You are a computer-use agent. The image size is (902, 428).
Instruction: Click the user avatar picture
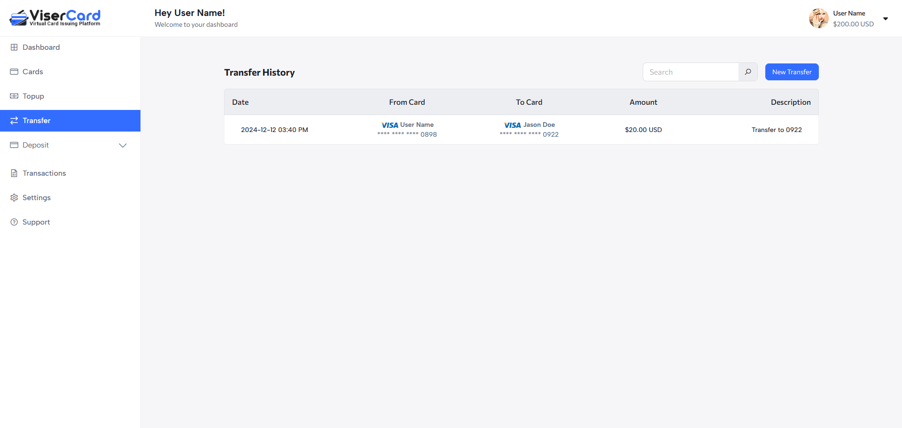(x=818, y=18)
